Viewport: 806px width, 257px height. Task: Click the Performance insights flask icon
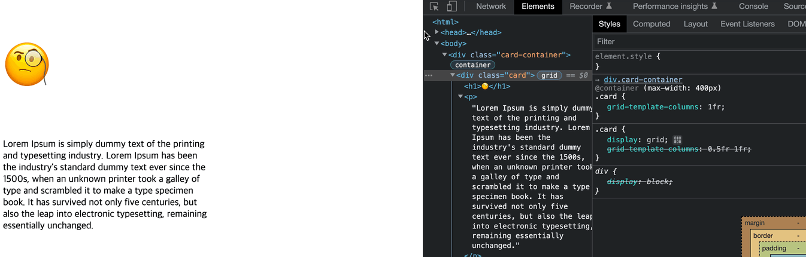point(714,7)
